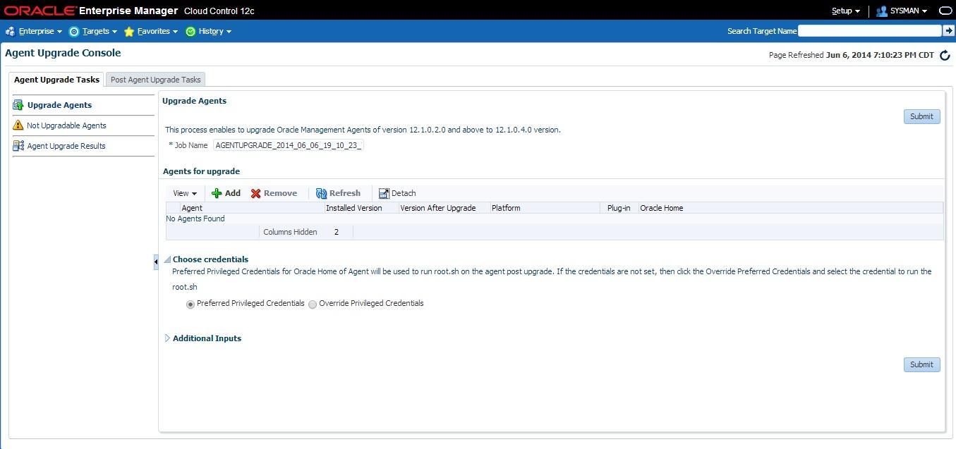Open the Setup dropdown

pyautogui.click(x=845, y=11)
